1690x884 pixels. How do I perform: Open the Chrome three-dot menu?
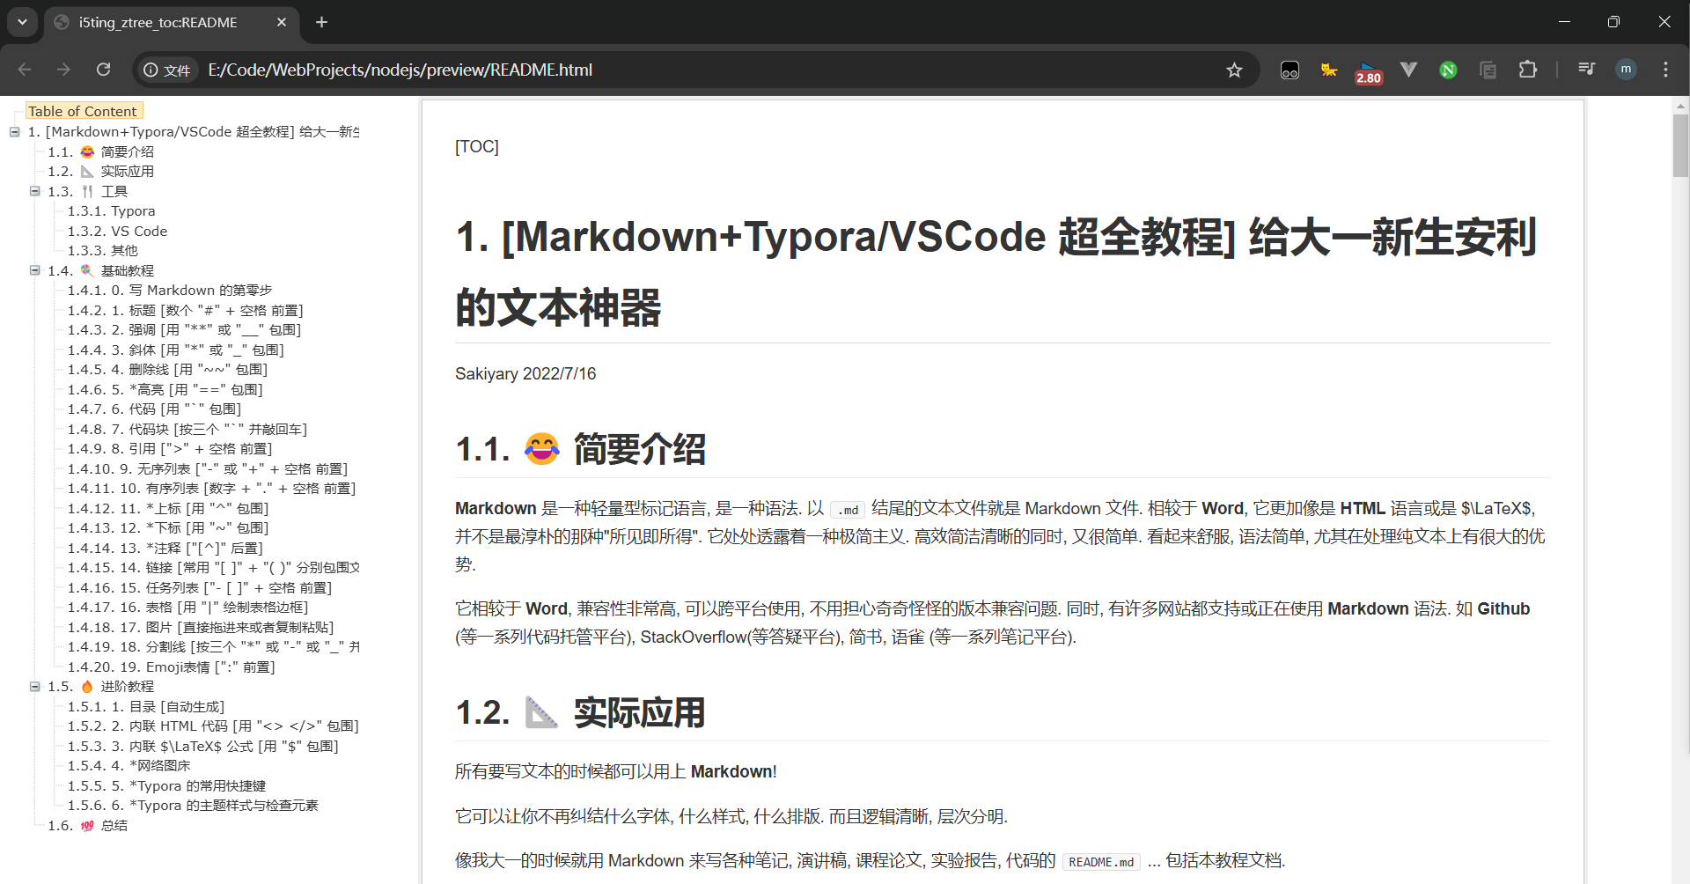(1665, 70)
